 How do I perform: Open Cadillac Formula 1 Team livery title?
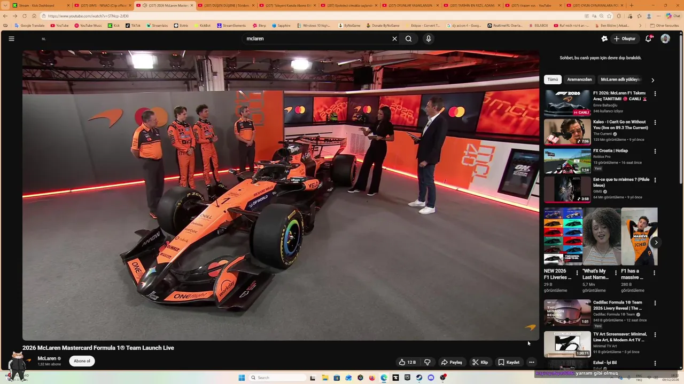tap(618, 305)
